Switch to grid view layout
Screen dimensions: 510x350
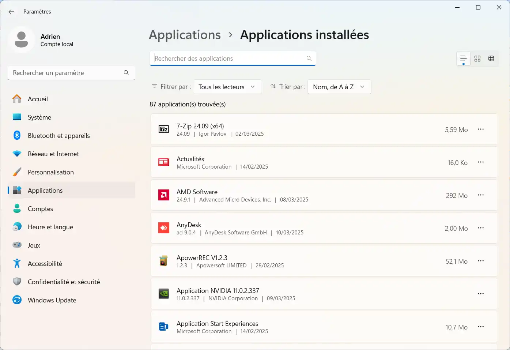point(477,59)
